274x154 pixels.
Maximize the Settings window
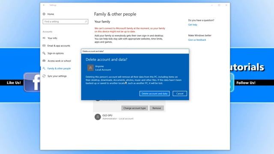(x=219, y=5)
